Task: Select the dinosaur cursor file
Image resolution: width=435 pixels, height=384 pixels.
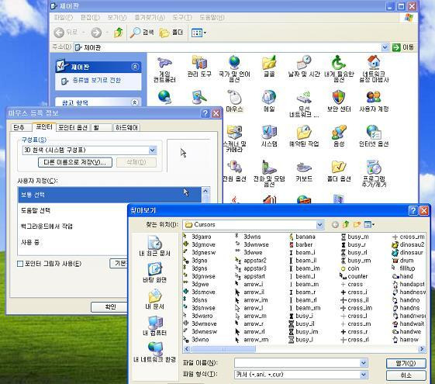Action: (x=408, y=252)
